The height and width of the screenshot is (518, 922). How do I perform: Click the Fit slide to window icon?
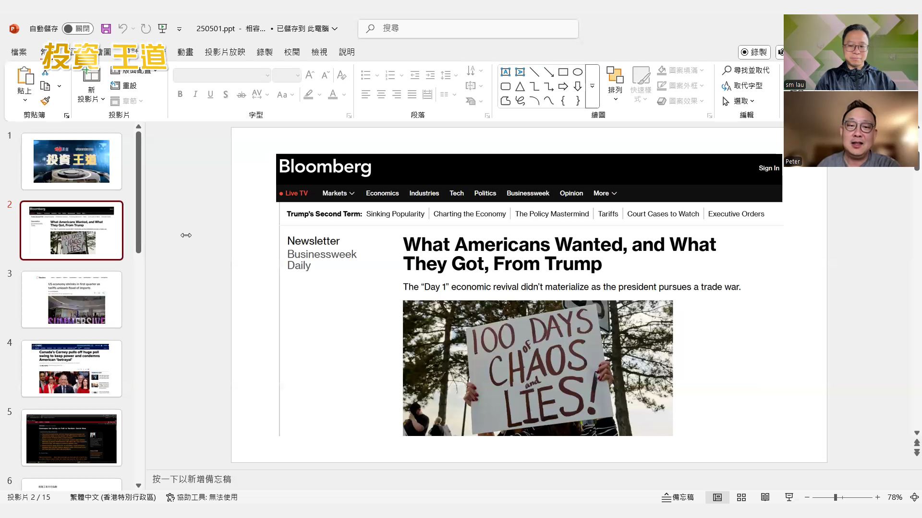pos(914,497)
